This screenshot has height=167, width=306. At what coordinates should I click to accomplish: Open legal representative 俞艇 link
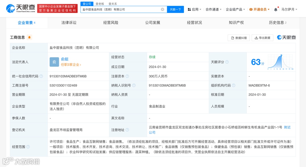point(65,59)
